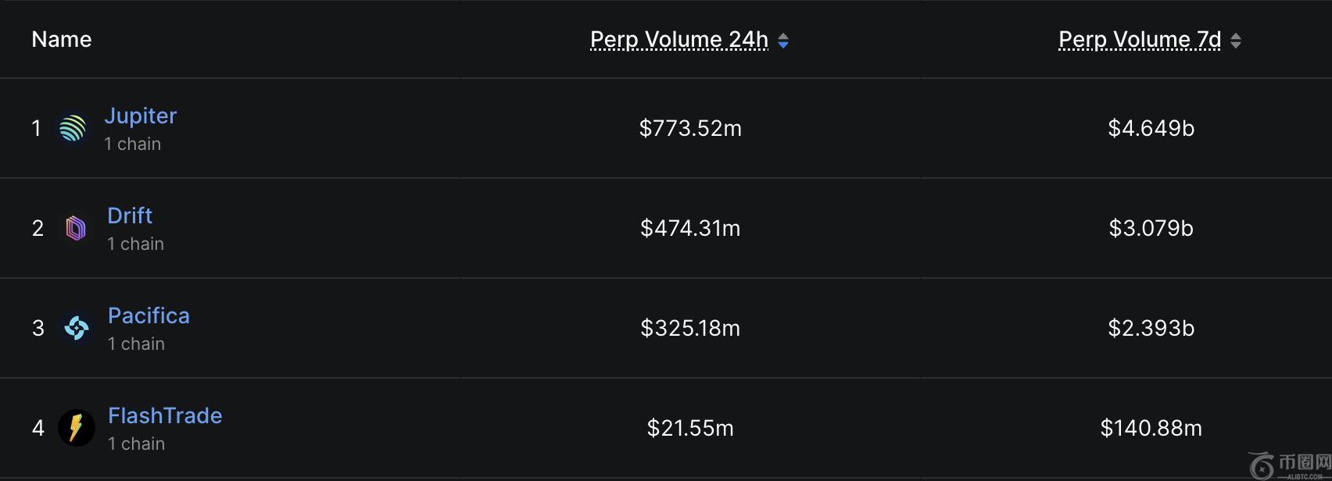This screenshot has width=1332, height=481.
Task: Select Drift's $3.079b 7d volume cell
Action: tap(1151, 228)
